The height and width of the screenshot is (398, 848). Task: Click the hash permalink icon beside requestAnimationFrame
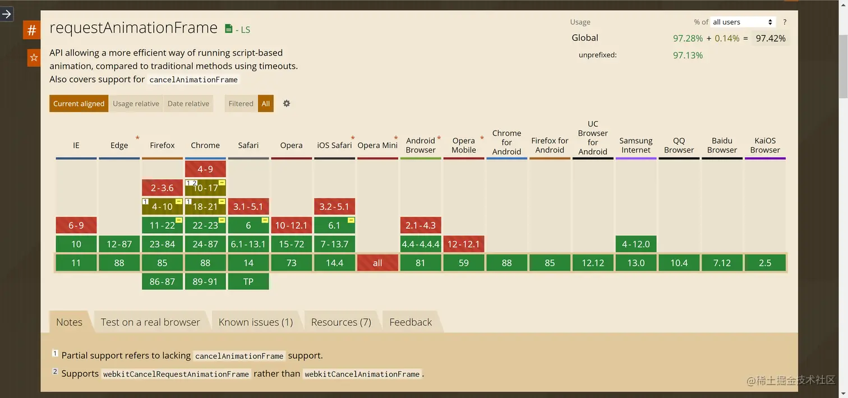coord(31,30)
